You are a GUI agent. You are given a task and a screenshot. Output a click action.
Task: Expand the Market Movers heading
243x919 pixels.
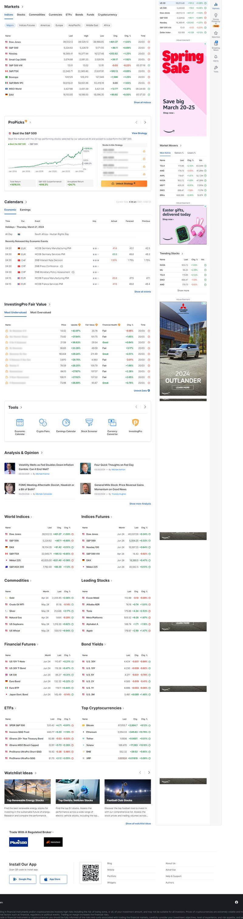(170, 146)
